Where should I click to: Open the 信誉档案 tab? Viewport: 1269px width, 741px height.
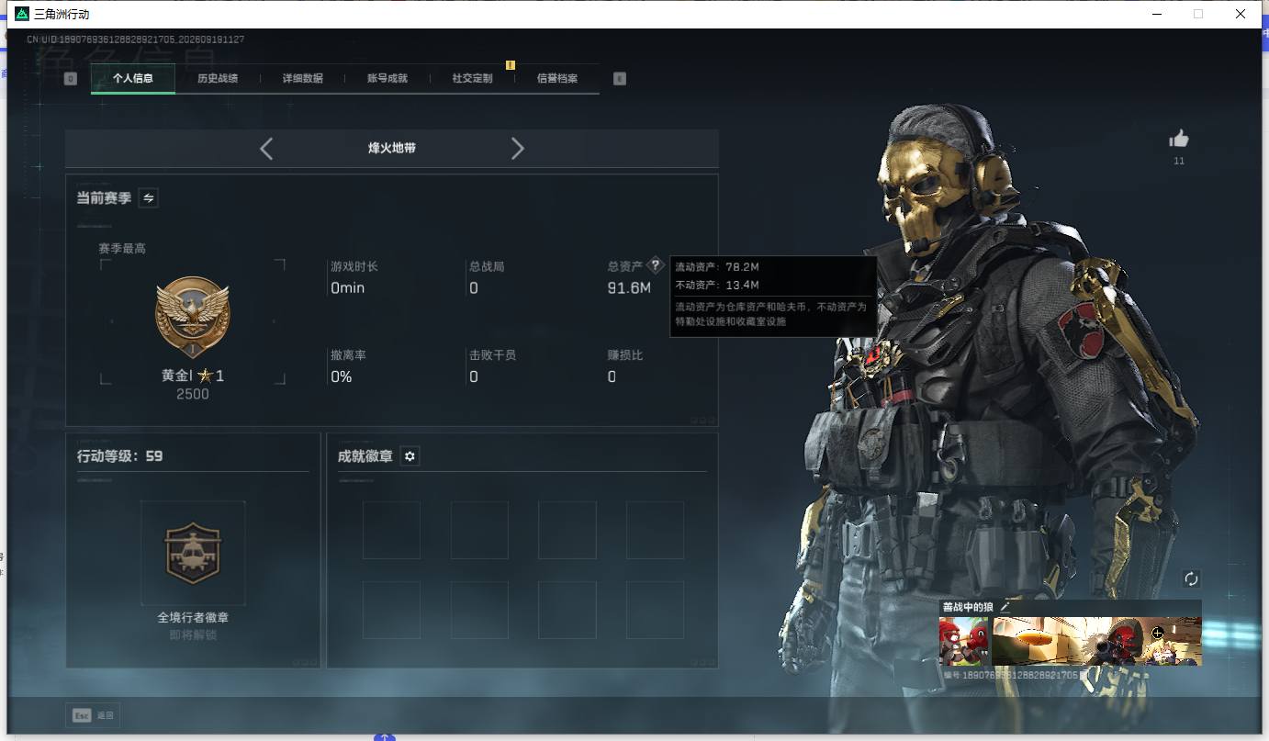557,79
